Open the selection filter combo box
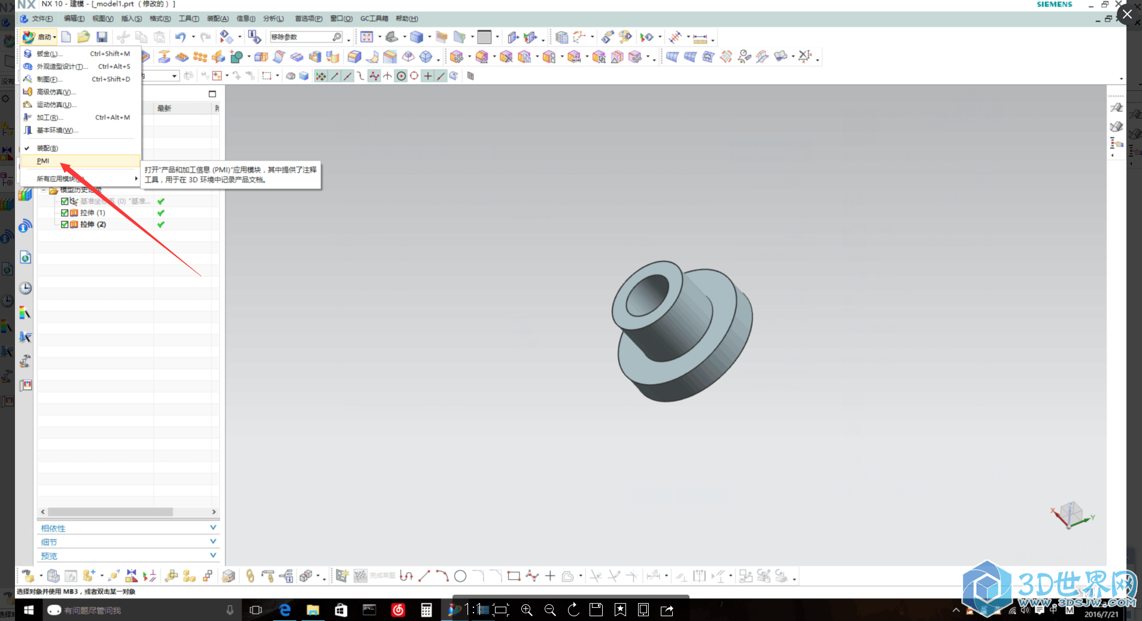 tap(160, 76)
